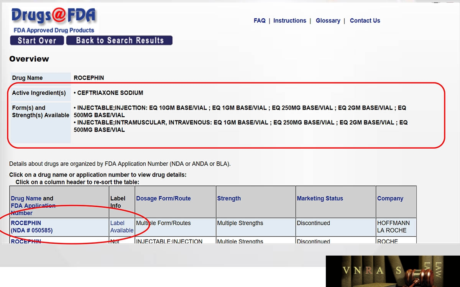Screen dimensions: 460x287
Task: Sort table by Strength column
Action: pos(229,198)
